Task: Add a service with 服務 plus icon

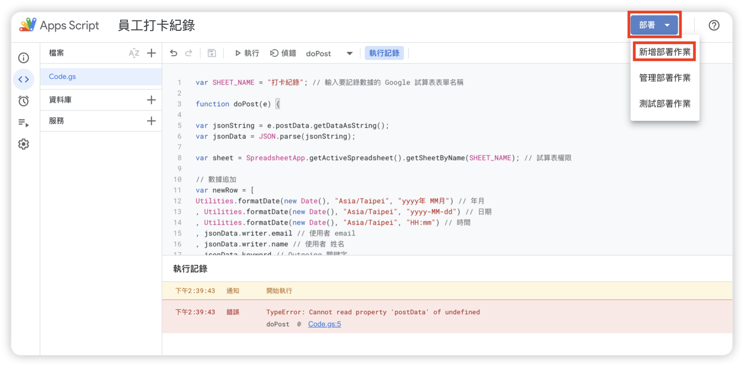Action: [x=152, y=121]
